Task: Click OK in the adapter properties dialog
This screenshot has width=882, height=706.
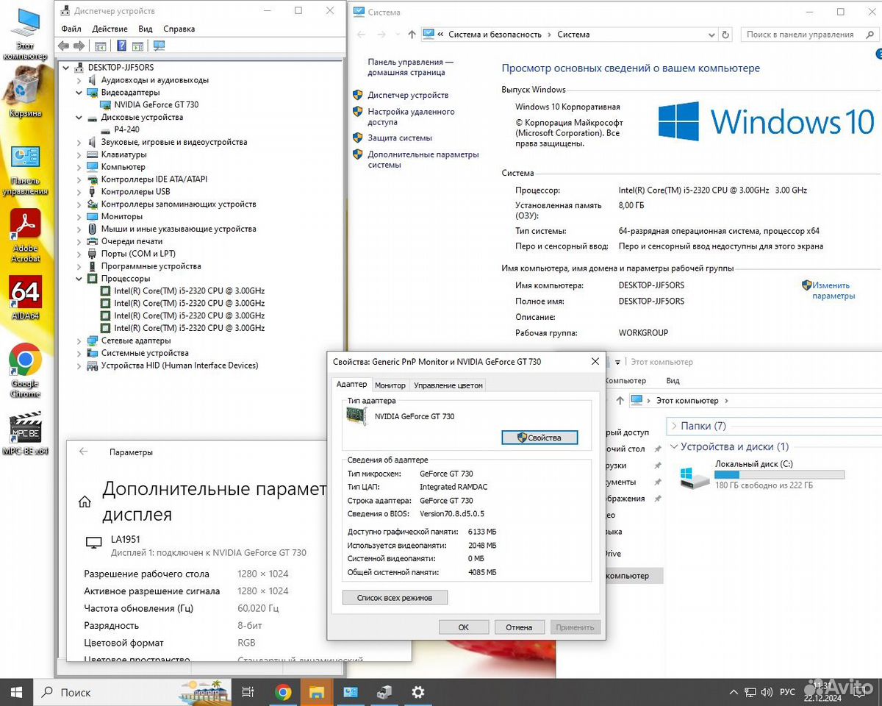Action: coord(463,627)
